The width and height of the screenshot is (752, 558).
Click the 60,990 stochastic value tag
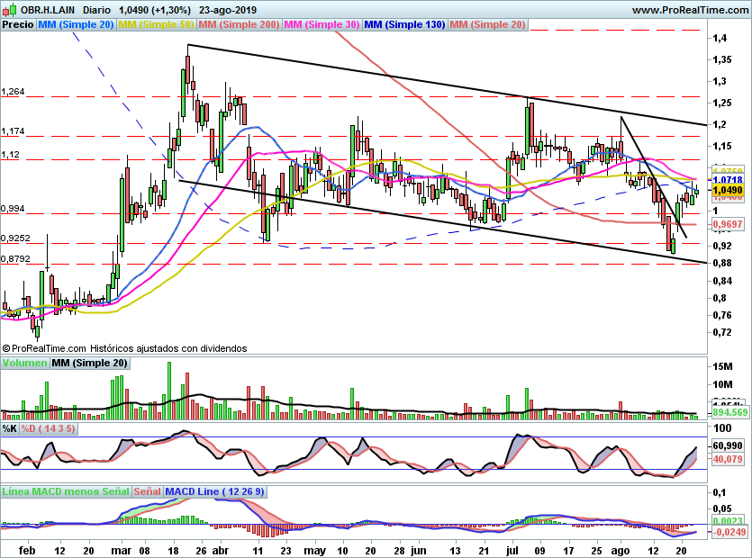728,445
